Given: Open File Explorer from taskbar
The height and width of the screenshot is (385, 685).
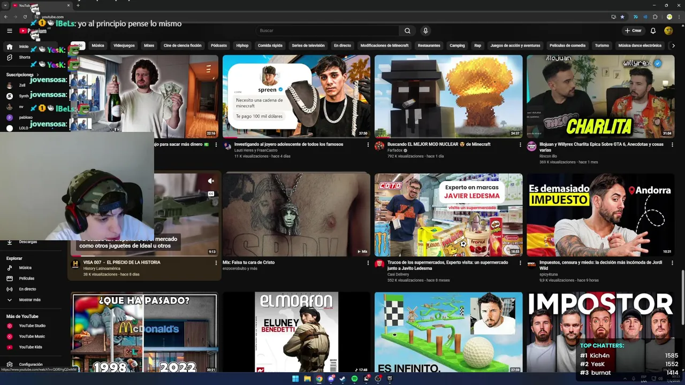Looking at the screenshot, I should tap(307, 379).
